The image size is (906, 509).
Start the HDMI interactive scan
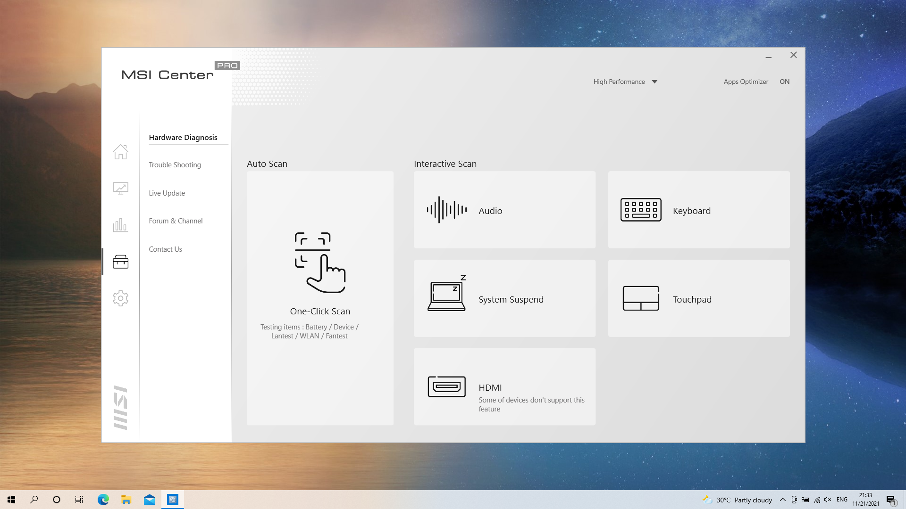point(504,387)
